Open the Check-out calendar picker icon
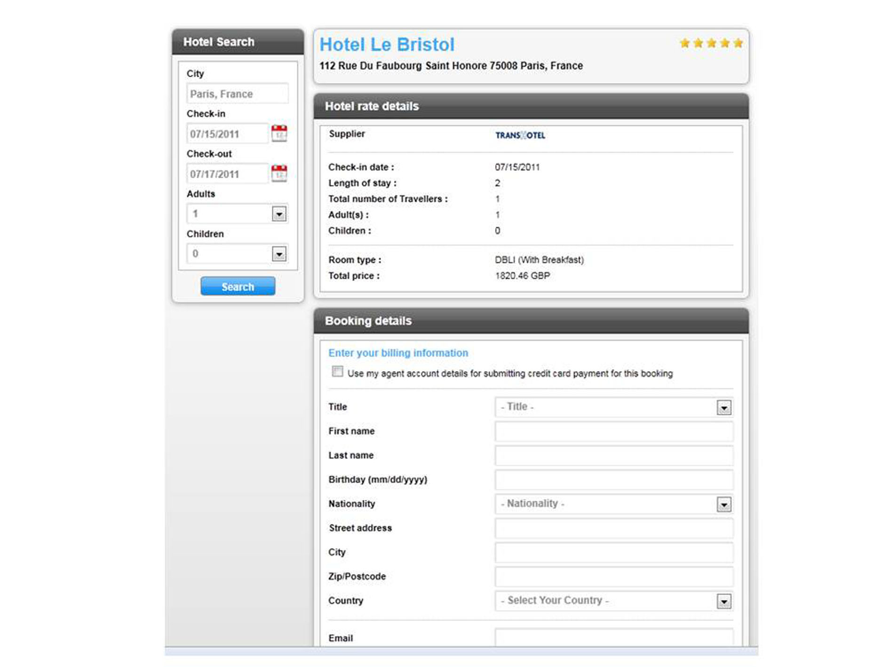This screenshot has width=889, height=667. point(279,174)
